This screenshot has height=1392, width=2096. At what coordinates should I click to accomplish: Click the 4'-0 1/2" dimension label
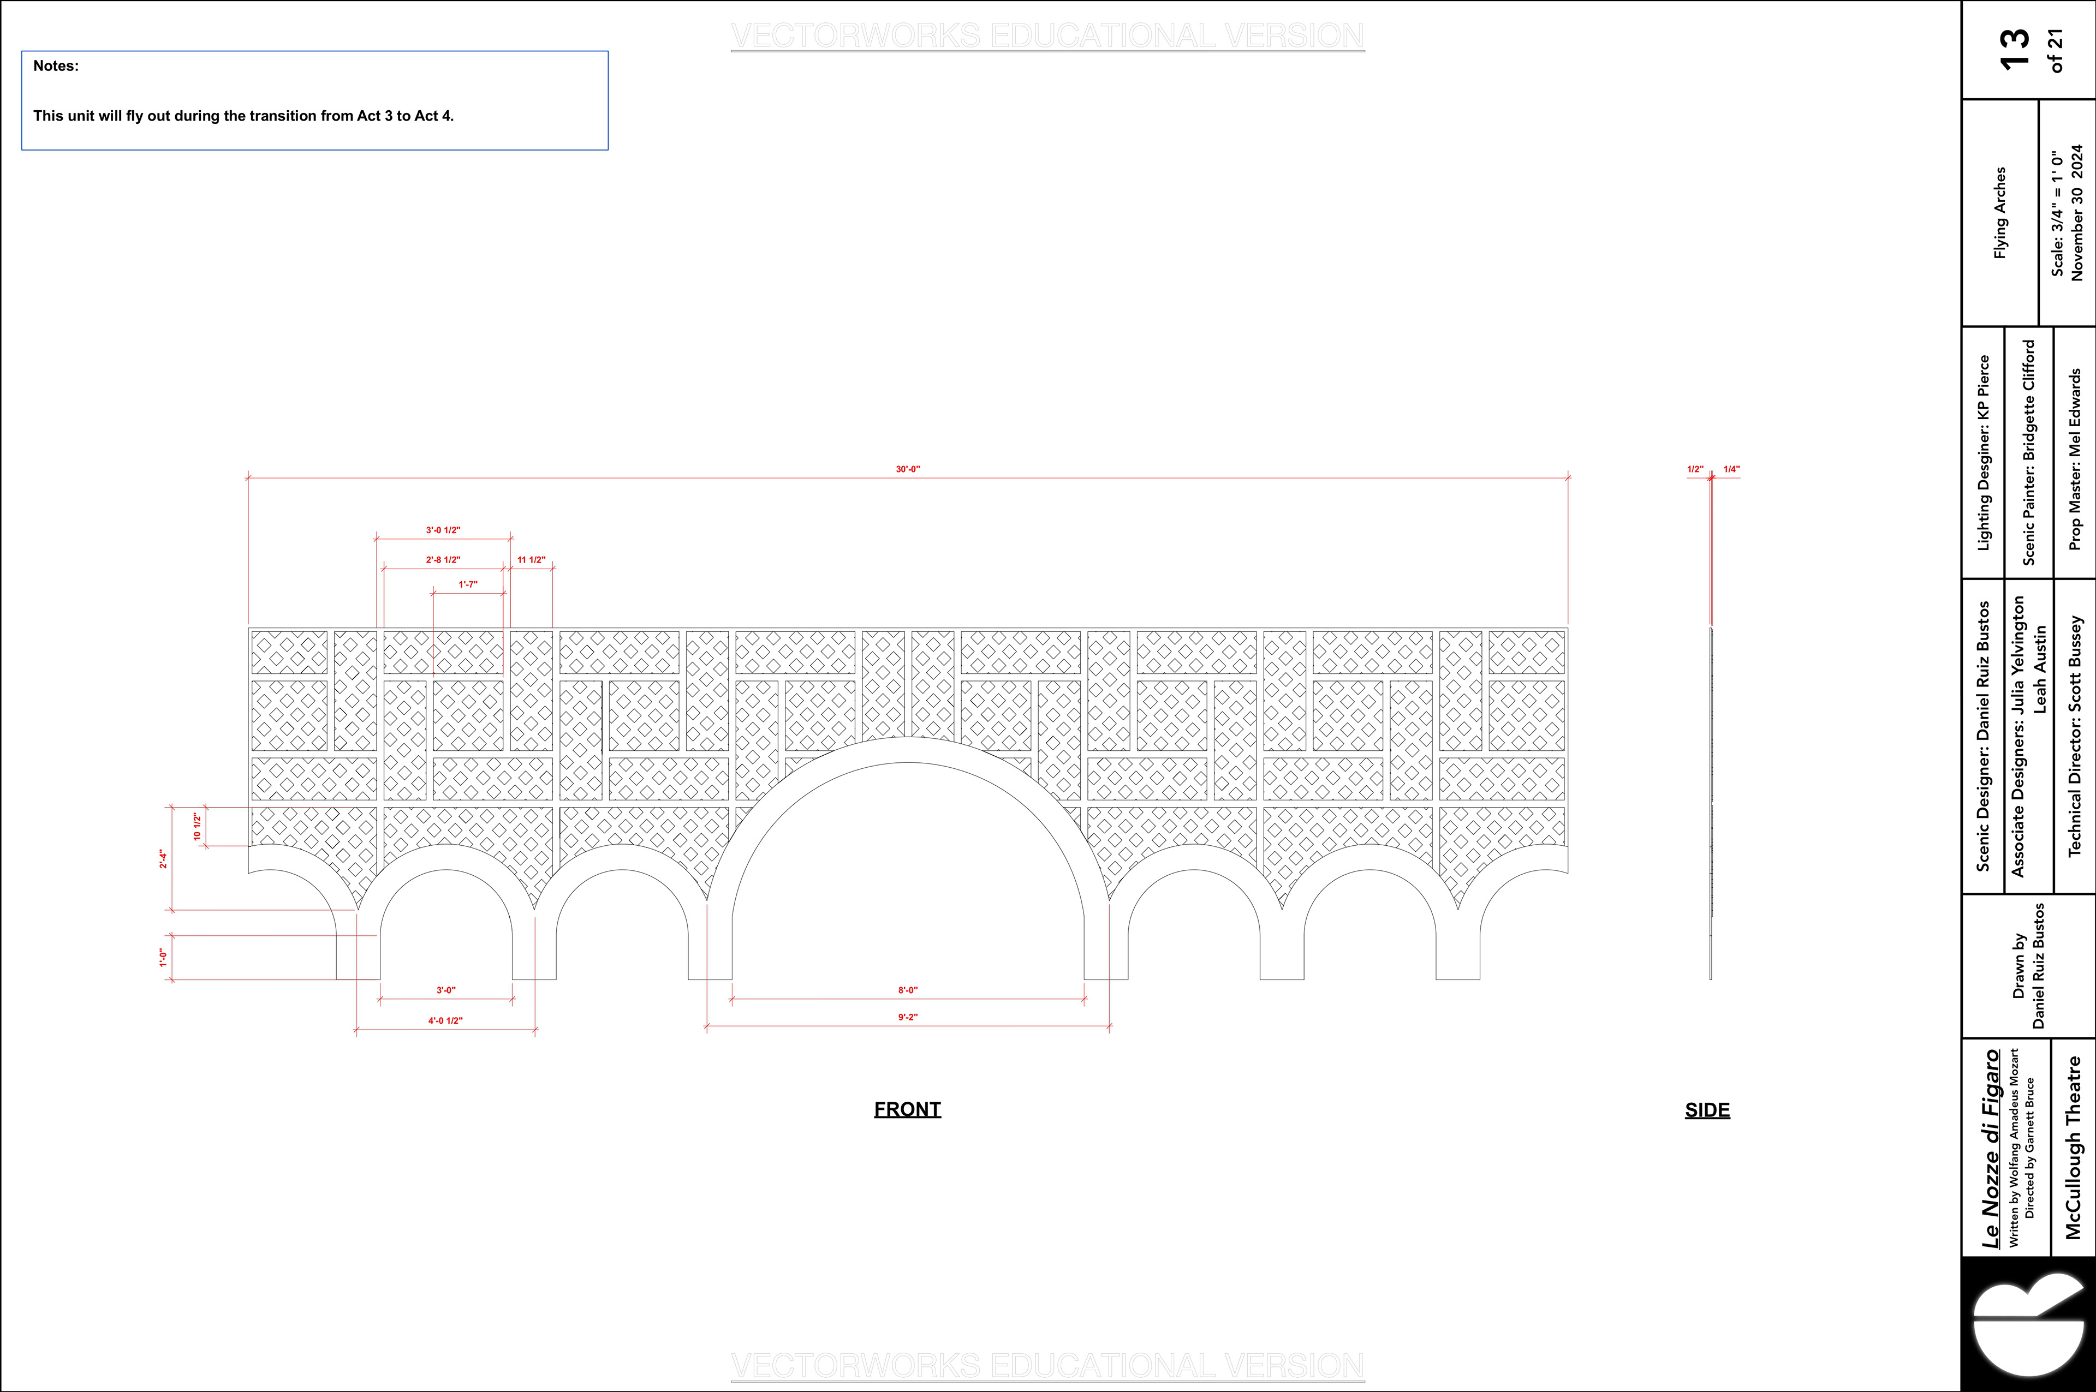(445, 1021)
